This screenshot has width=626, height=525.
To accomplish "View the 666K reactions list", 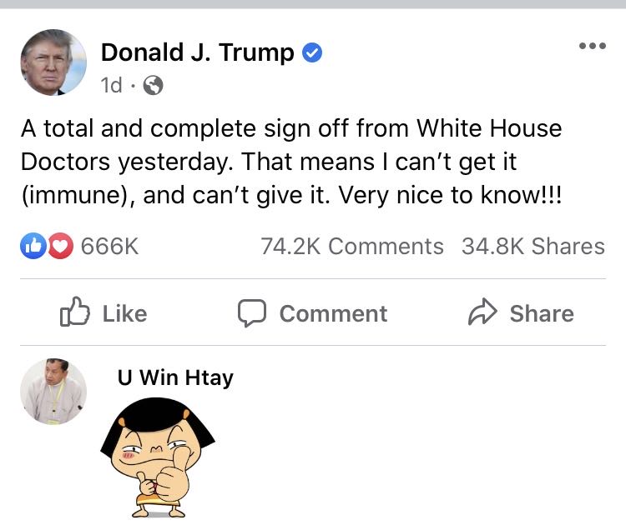I will 109,246.
